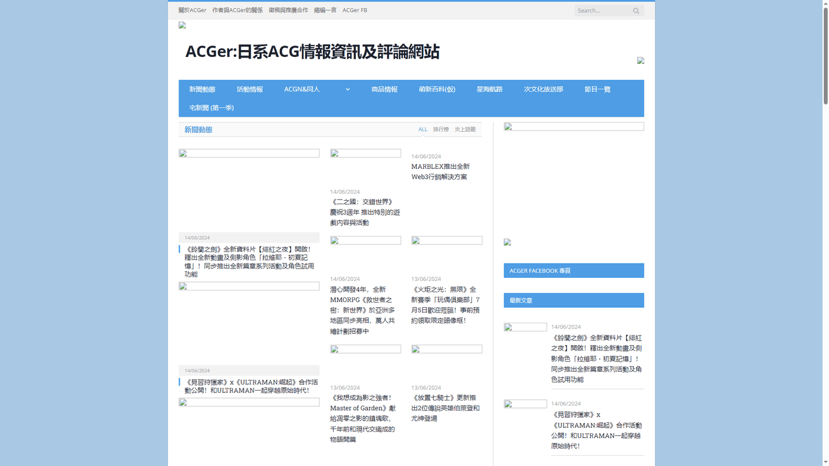This screenshot has width=829, height=466.
Task: Open 次文化放送部 menu item
Action: point(543,89)
